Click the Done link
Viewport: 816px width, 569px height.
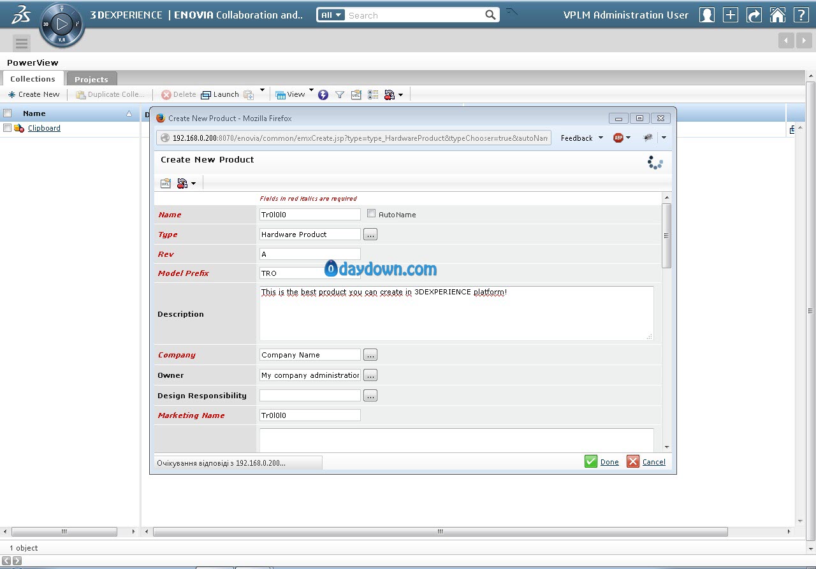tap(609, 462)
